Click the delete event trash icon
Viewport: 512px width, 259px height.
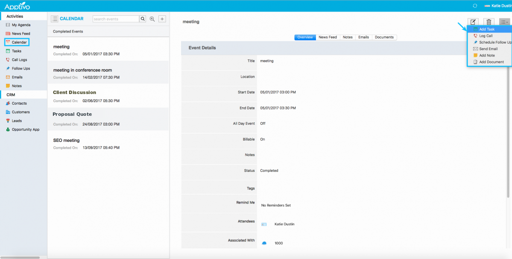pos(489,22)
